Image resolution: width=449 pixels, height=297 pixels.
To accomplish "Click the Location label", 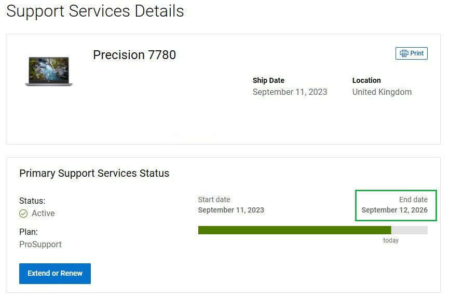I will 366,80.
